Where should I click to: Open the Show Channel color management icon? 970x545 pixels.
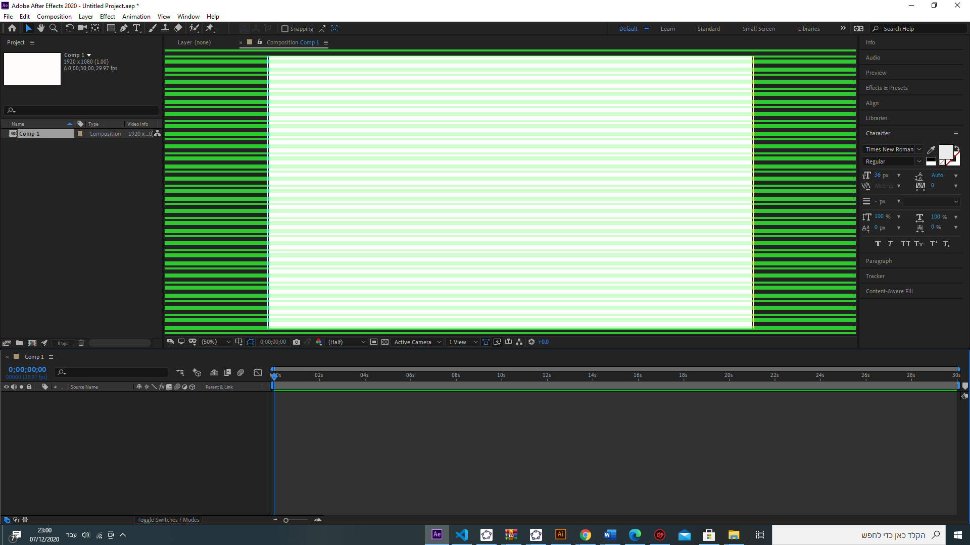319,342
